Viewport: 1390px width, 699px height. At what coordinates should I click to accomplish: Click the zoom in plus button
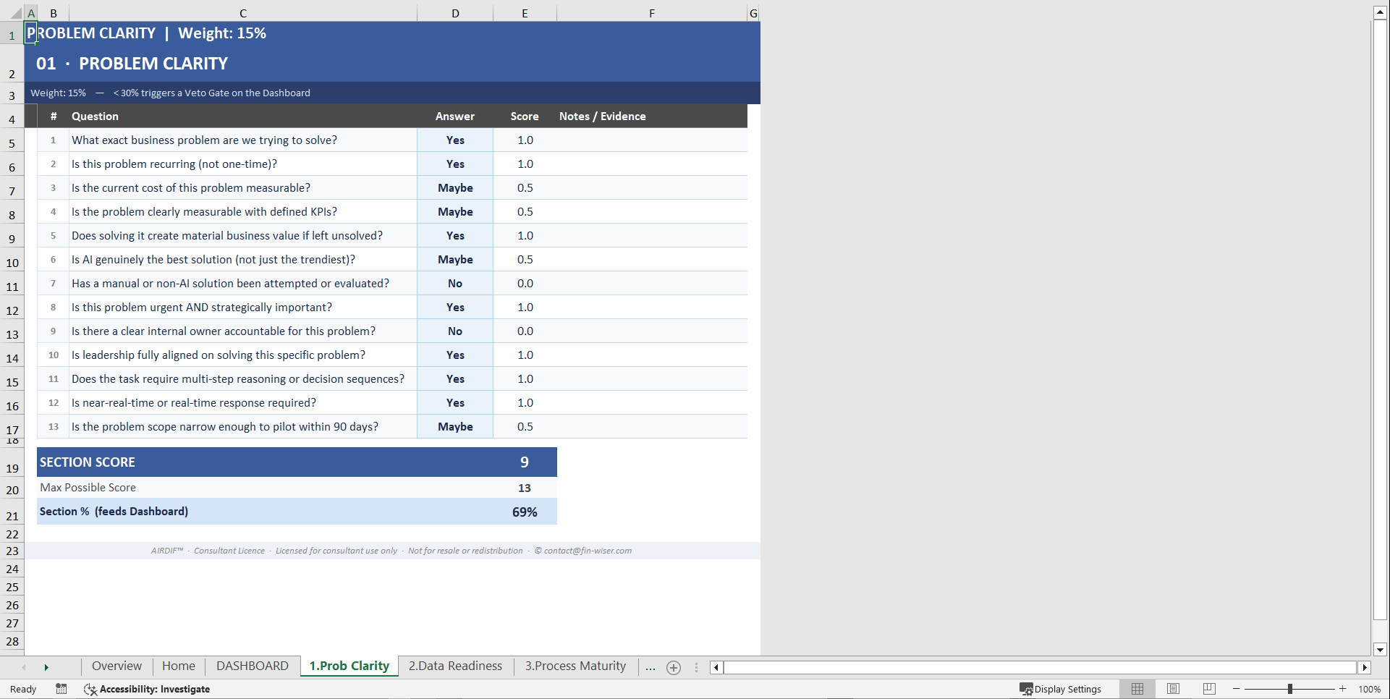(x=1343, y=689)
